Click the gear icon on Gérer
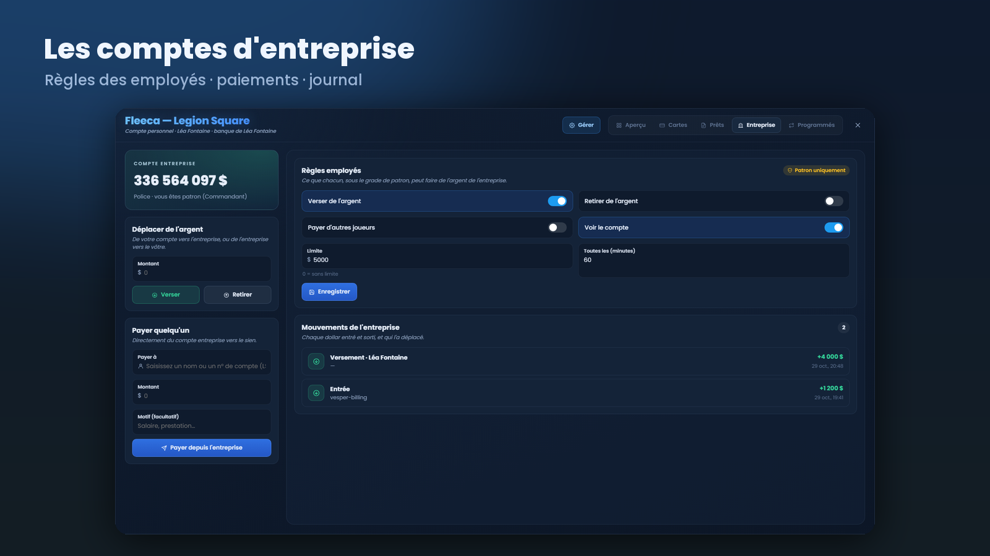The height and width of the screenshot is (556, 990). pos(572,125)
